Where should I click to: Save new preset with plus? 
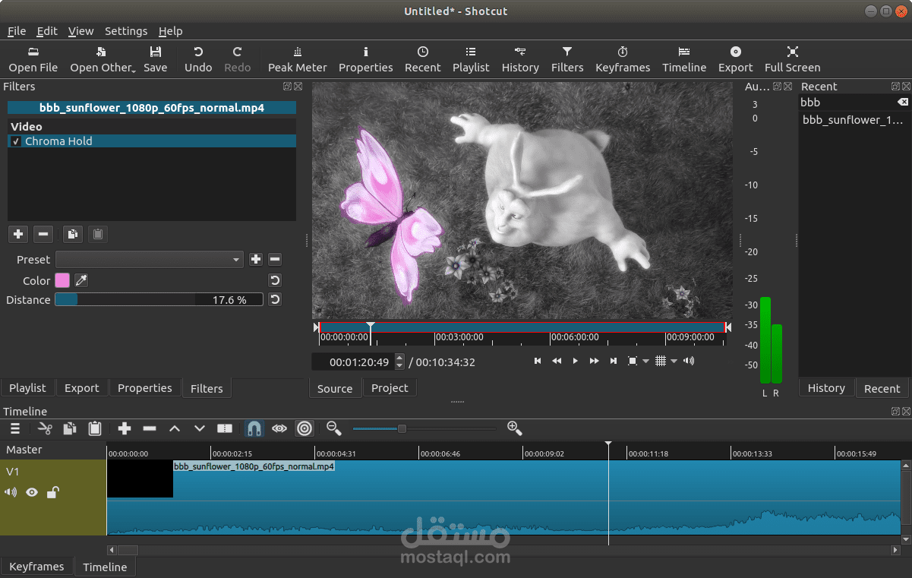256,259
